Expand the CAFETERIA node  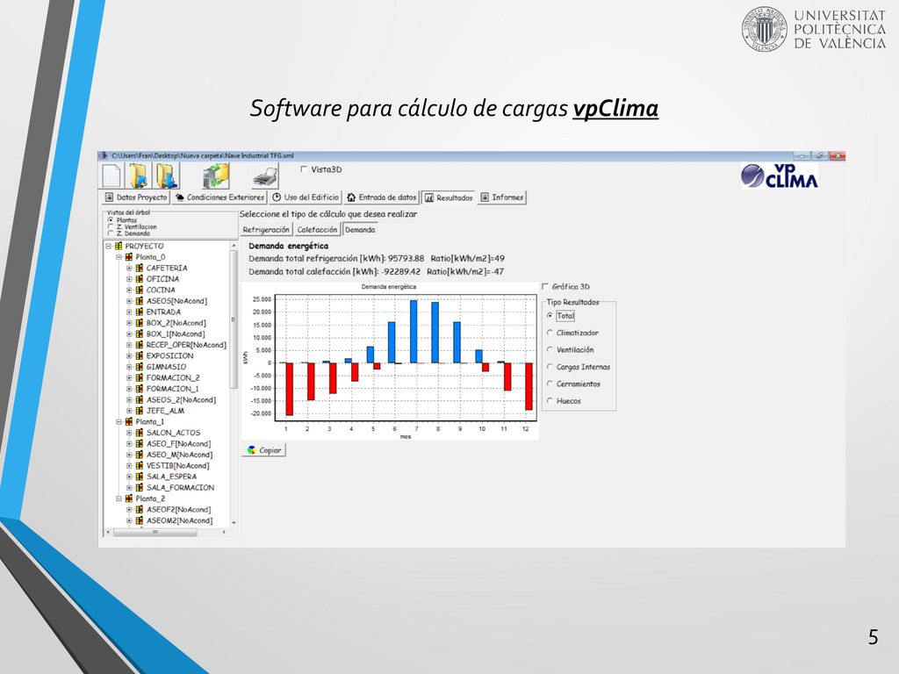[129, 268]
